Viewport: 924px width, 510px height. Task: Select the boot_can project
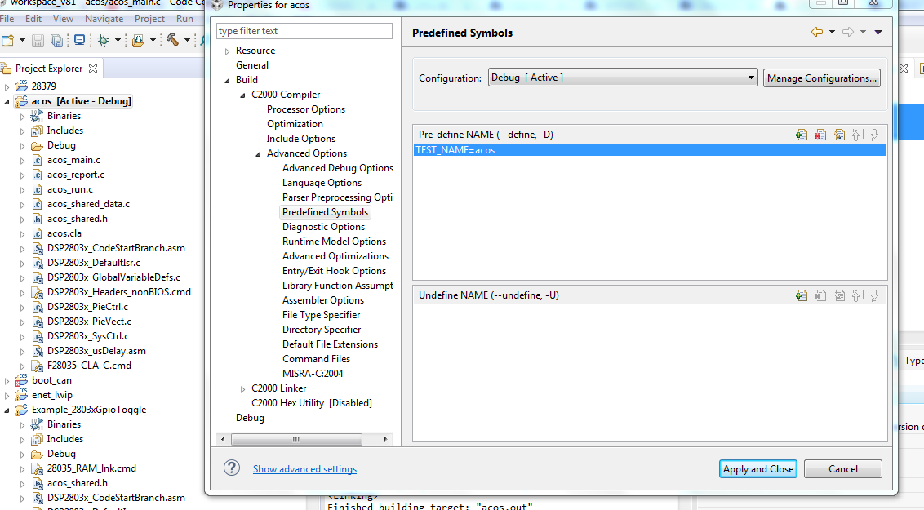point(51,380)
